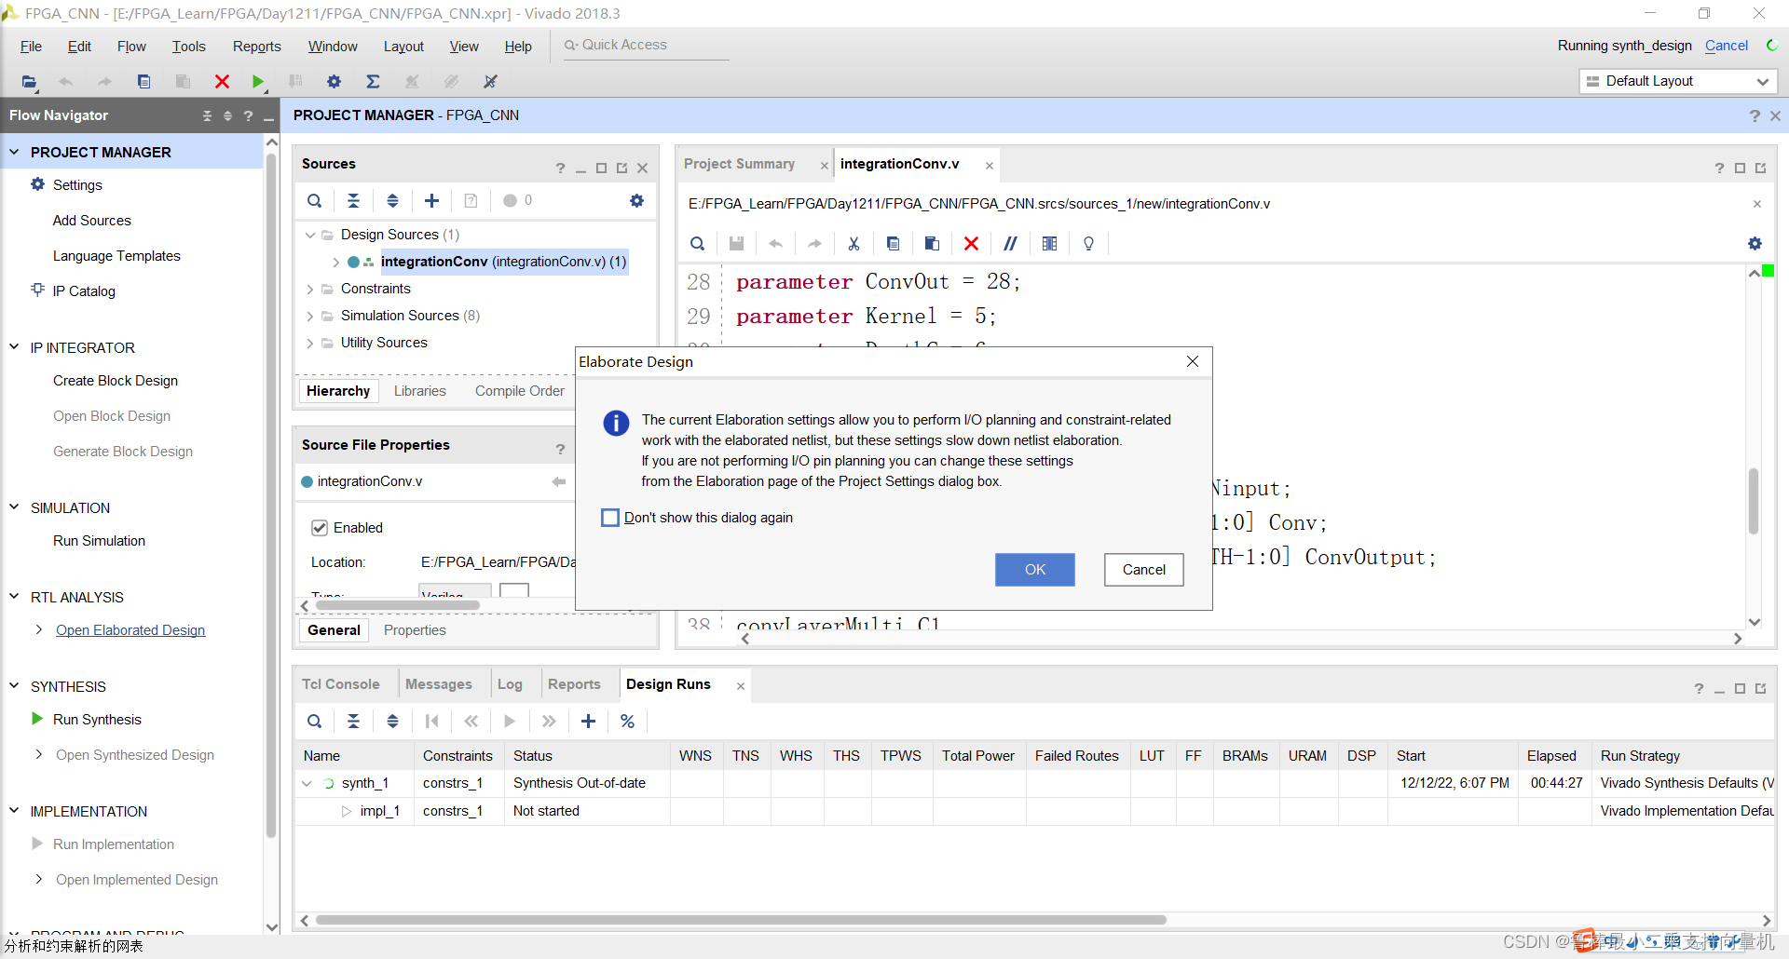Viewport: 1789px width, 959px height.
Task: Collapse the IP INTEGRATOR section
Action: pos(14,347)
